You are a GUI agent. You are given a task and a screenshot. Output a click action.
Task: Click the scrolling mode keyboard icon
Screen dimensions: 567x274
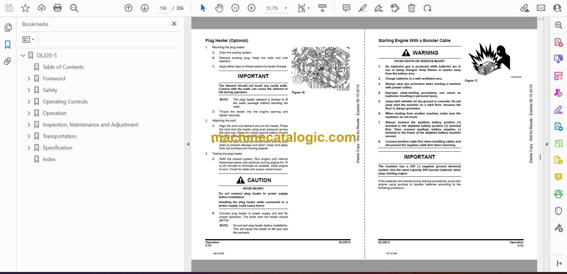pyautogui.click(x=322, y=8)
